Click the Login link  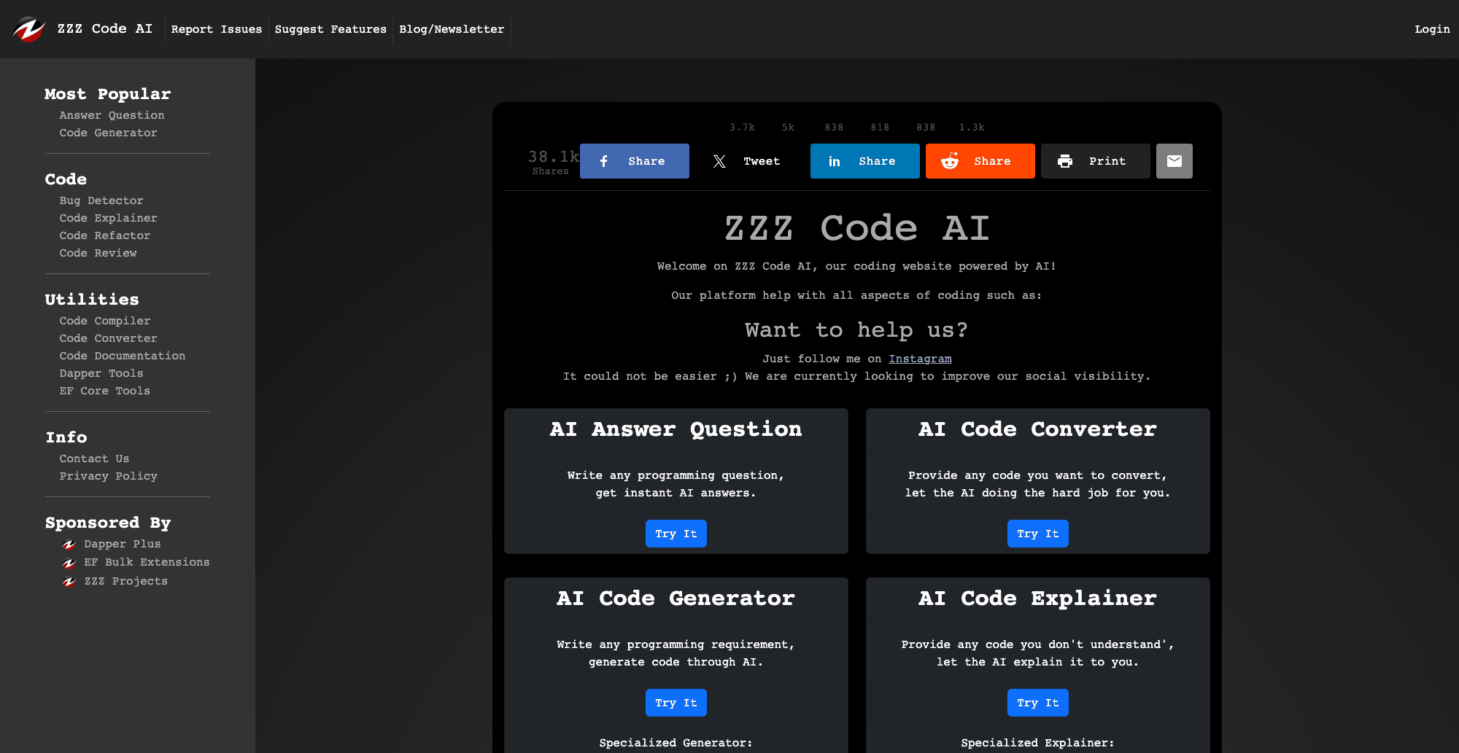point(1432,29)
